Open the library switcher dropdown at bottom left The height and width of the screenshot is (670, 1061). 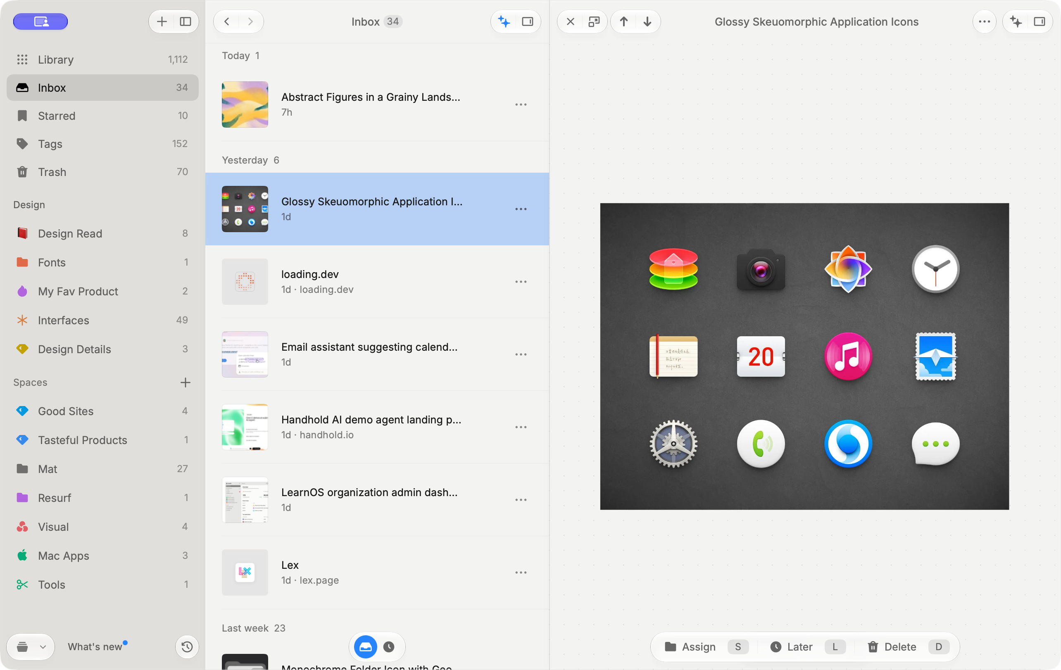[31, 646]
